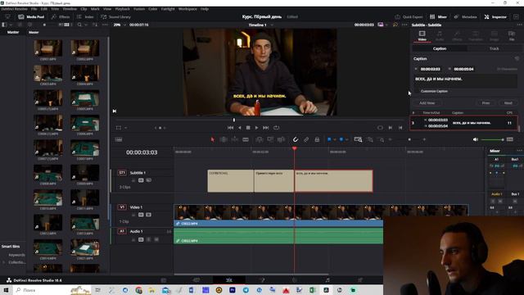Screen dimensions: 524x295
Task: Click the Add New caption button
Action: tap(427, 103)
